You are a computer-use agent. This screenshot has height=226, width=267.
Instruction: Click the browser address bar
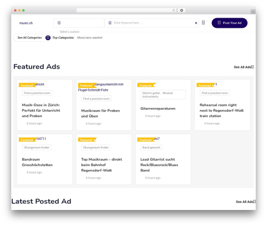pos(127,10)
